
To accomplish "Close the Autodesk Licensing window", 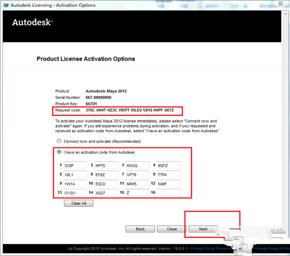I will [280, 4].
